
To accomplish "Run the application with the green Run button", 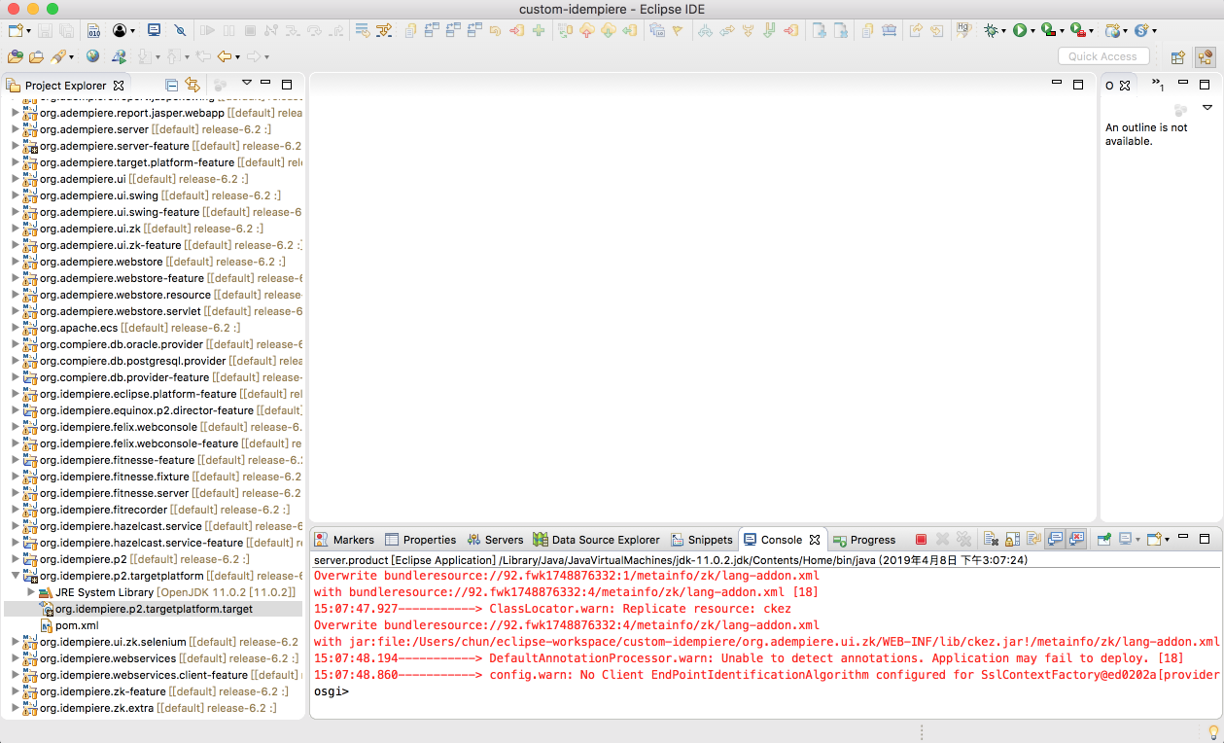I will tap(1018, 30).
